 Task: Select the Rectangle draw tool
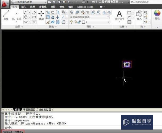(34, 17)
